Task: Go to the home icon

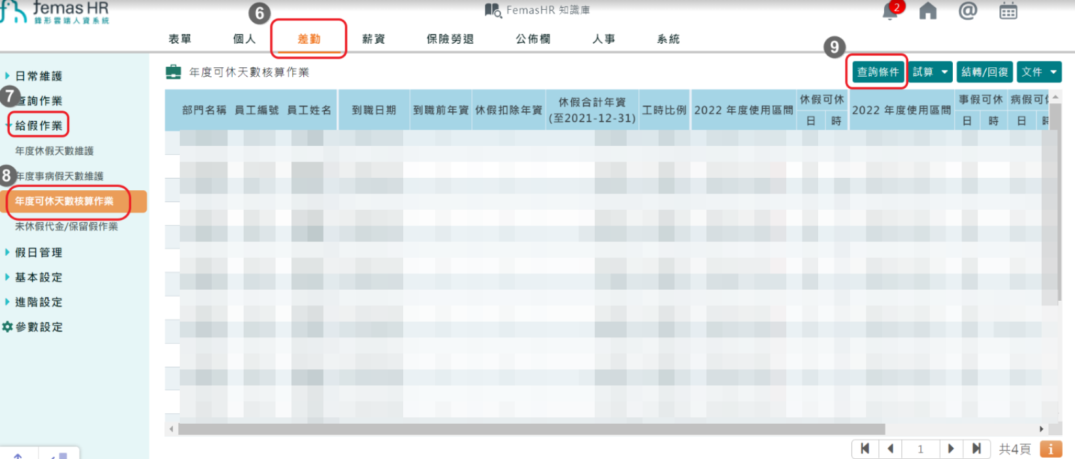Action: (928, 11)
